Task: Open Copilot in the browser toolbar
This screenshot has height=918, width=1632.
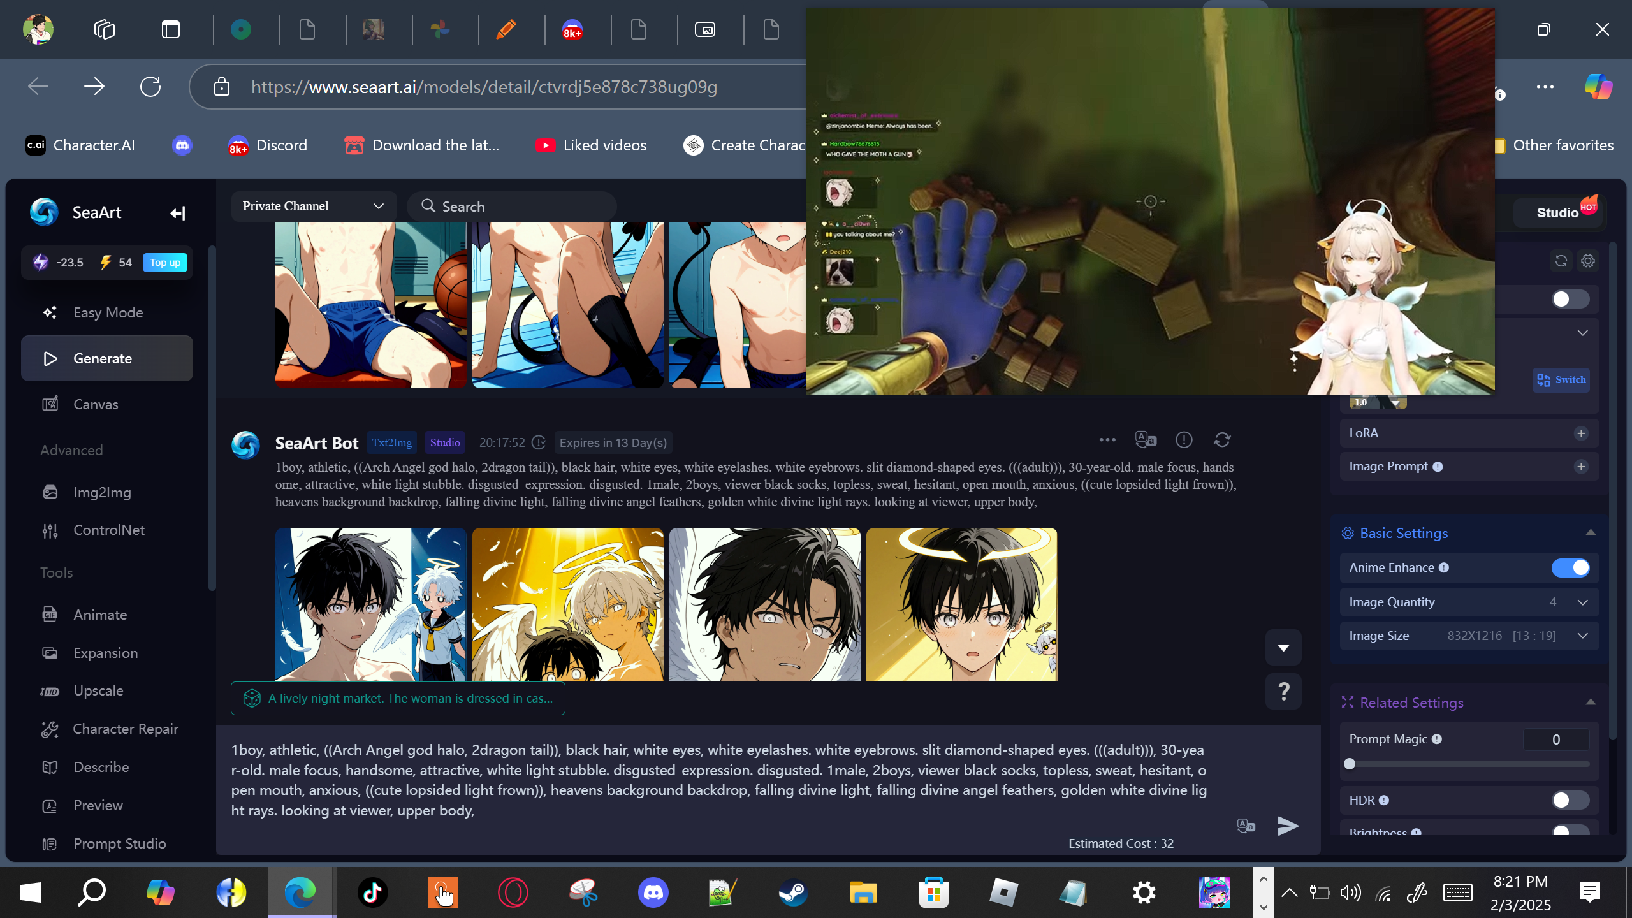Action: point(1598,87)
